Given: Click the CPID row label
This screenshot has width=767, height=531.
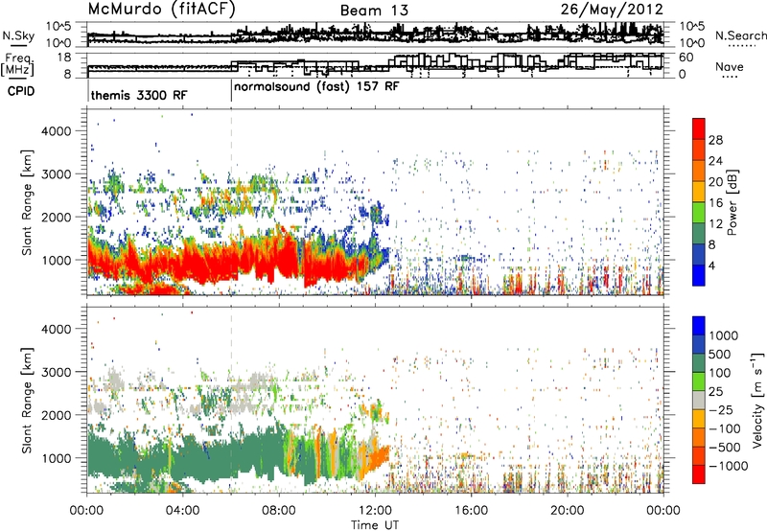Looking at the screenshot, I should pos(21,91).
